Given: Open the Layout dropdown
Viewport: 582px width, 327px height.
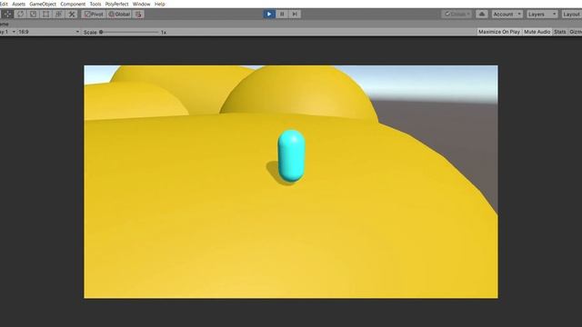Looking at the screenshot, I should coord(572,15).
